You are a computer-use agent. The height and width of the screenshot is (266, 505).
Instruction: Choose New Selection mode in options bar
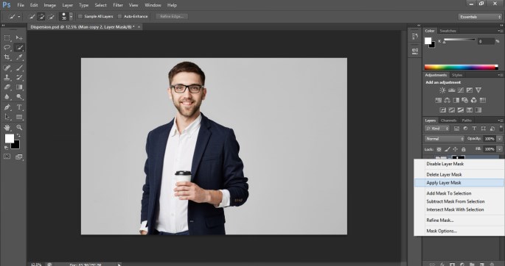pyautogui.click(x=32, y=16)
